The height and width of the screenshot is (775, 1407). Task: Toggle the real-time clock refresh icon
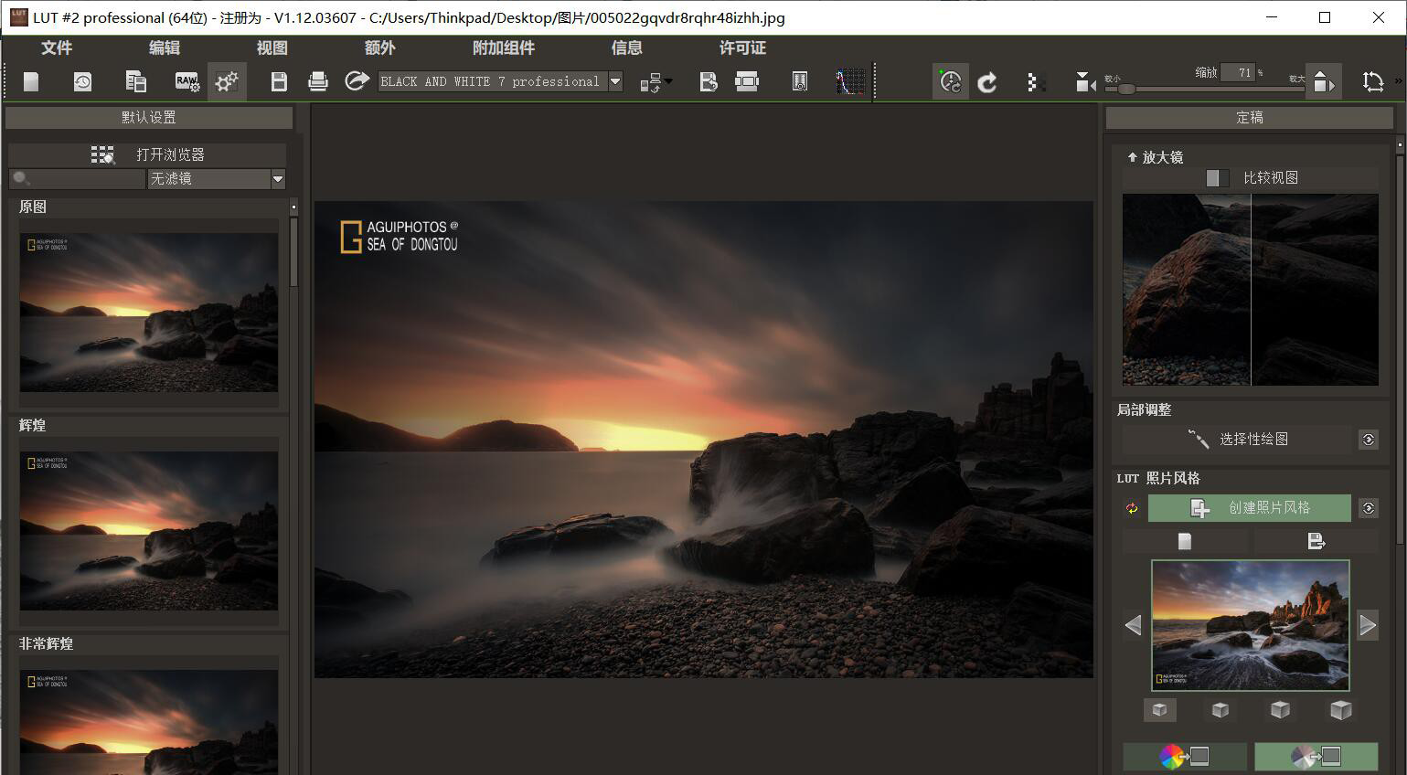[951, 82]
